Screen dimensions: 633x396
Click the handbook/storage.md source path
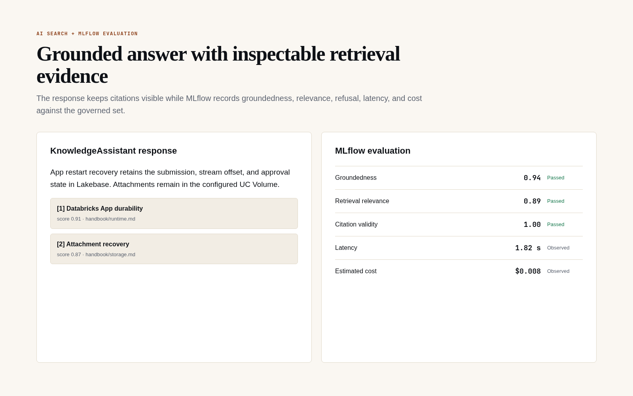click(110, 255)
